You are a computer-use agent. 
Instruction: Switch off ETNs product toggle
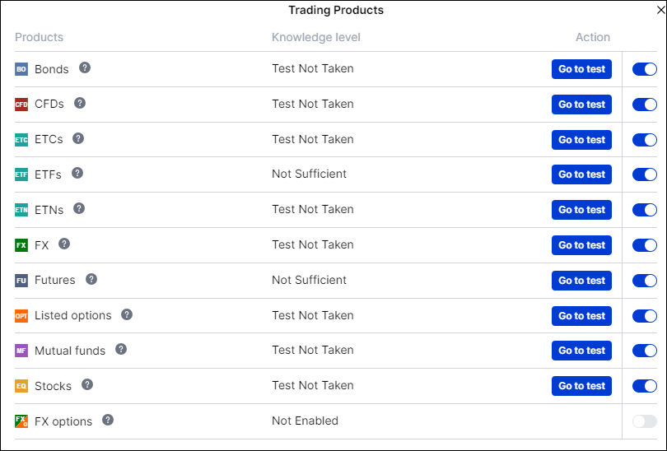644,210
